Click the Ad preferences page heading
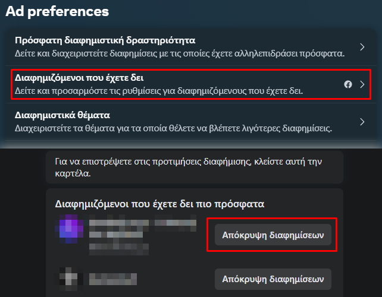Viewport: 382px width, 297px height. point(57,11)
